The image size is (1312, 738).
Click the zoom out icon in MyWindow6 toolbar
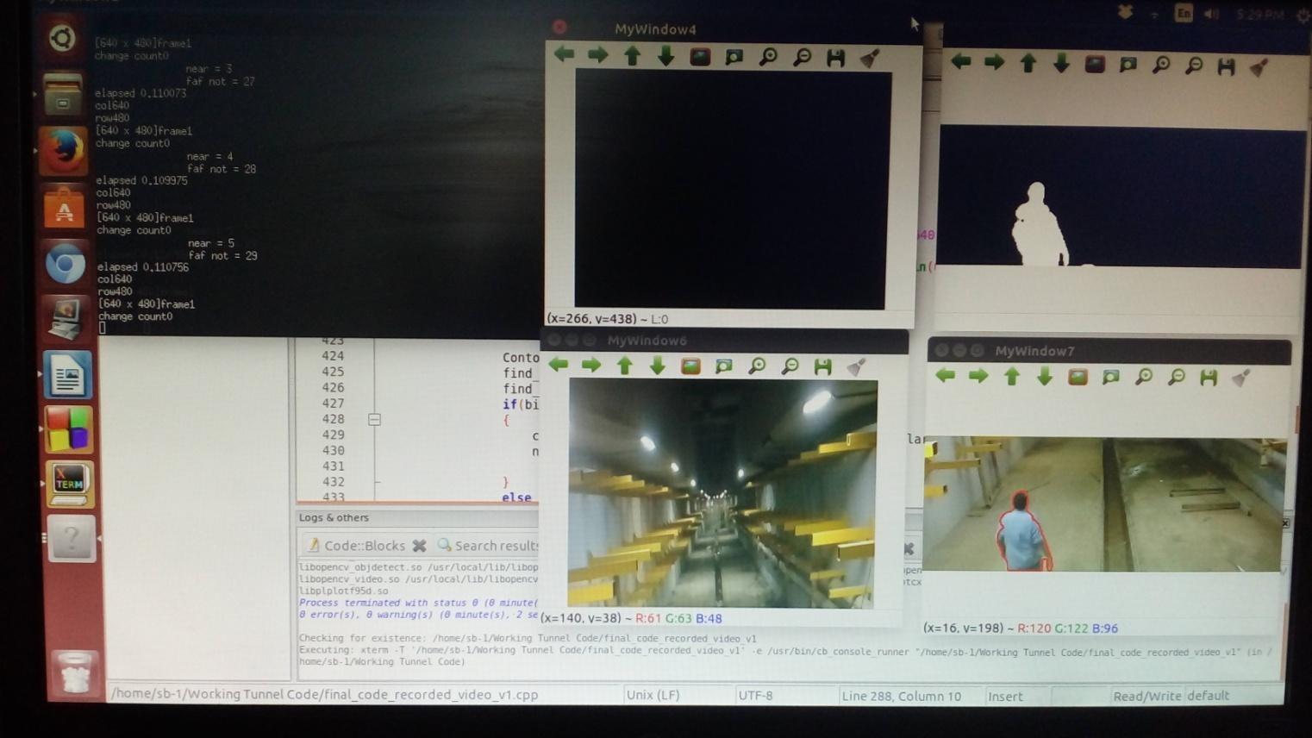(790, 366)
